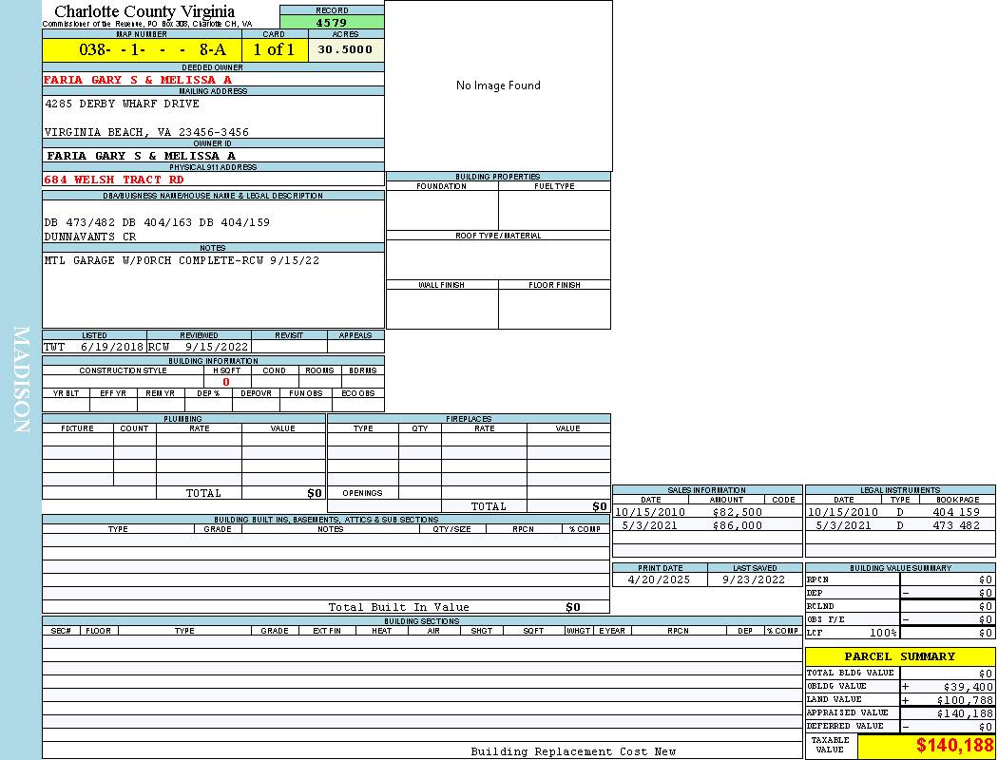Click the taxable value $140,188
The width and height of the screenshot is (998, 760).
click(954, 746)
